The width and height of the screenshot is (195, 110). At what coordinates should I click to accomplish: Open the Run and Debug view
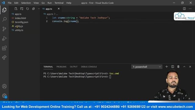[x=4, y=38]
